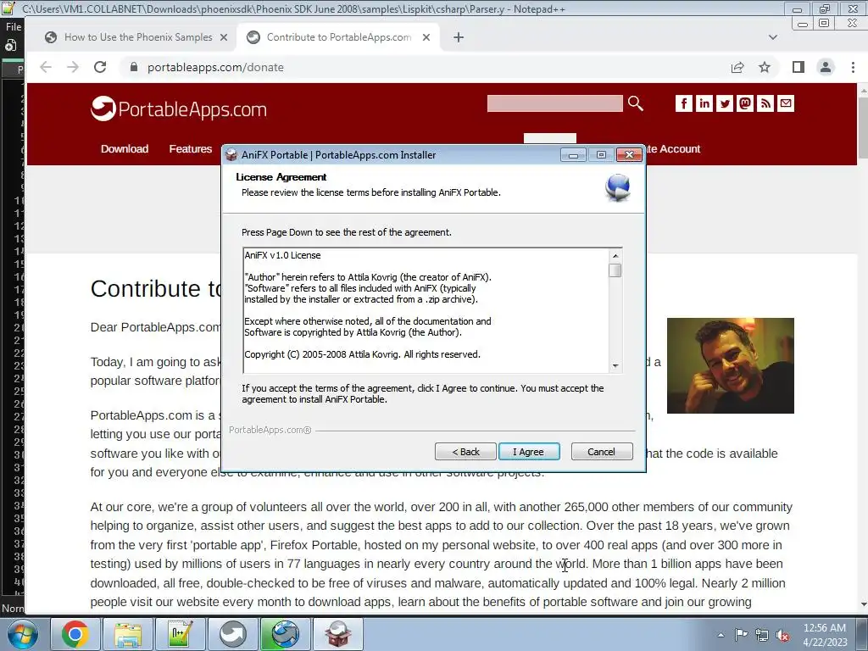Reload the portableapps.com page
Screen dimensions: 868x651
(100, 67)
